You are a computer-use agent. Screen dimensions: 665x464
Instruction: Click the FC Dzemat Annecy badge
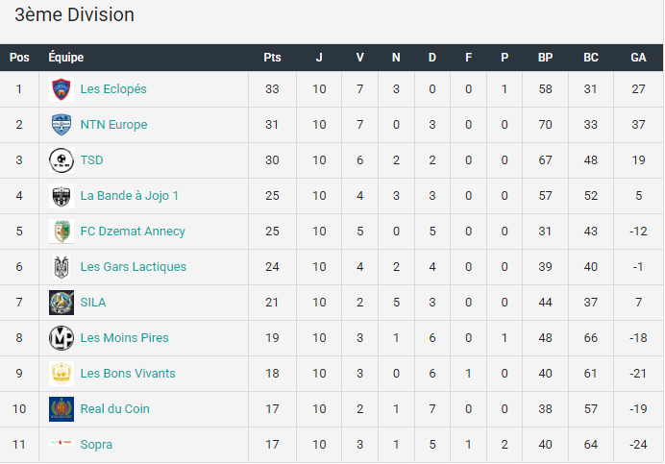62,232
